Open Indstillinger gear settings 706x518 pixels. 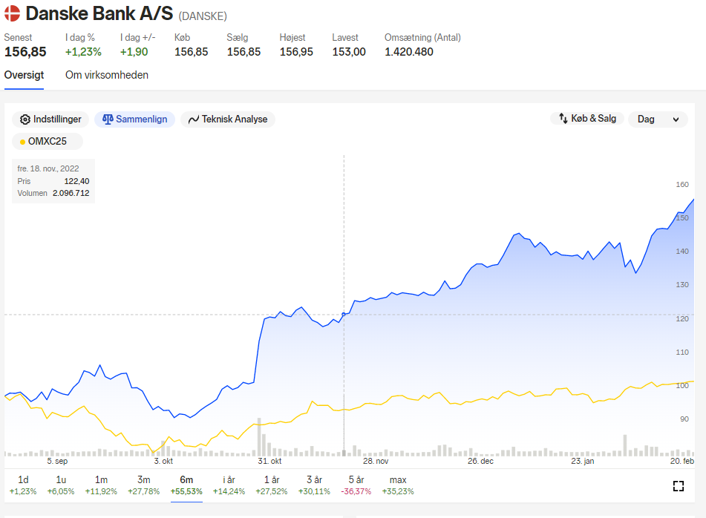pyautogui.click(x=51, y=119)
